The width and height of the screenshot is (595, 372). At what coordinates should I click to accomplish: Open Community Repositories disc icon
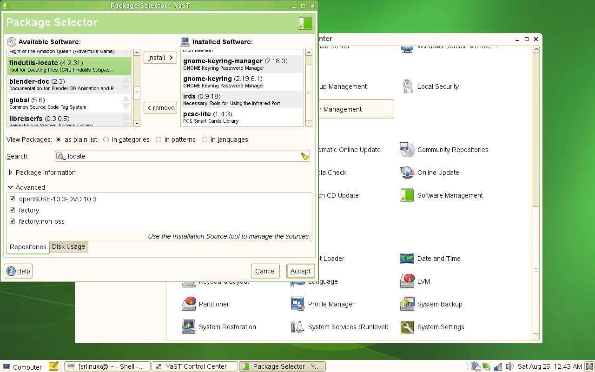click(x=407, y=150)
